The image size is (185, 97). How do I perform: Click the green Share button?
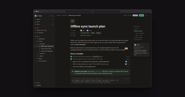(141, 15)
